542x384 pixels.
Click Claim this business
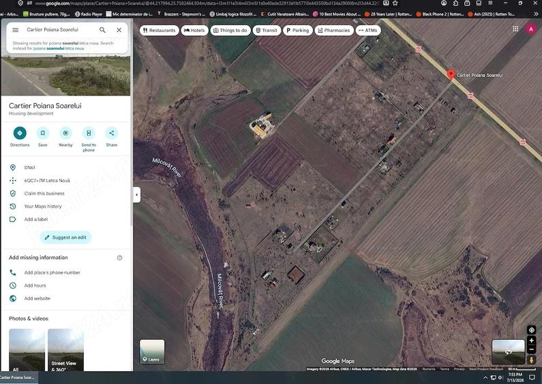pos(44,194)
